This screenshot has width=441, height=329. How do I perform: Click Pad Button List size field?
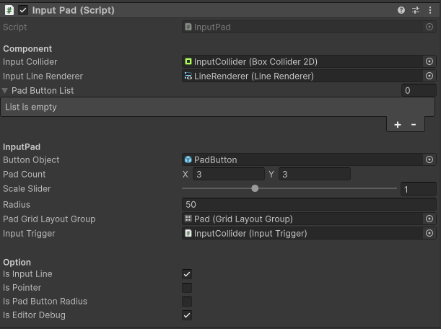(419, 90)
